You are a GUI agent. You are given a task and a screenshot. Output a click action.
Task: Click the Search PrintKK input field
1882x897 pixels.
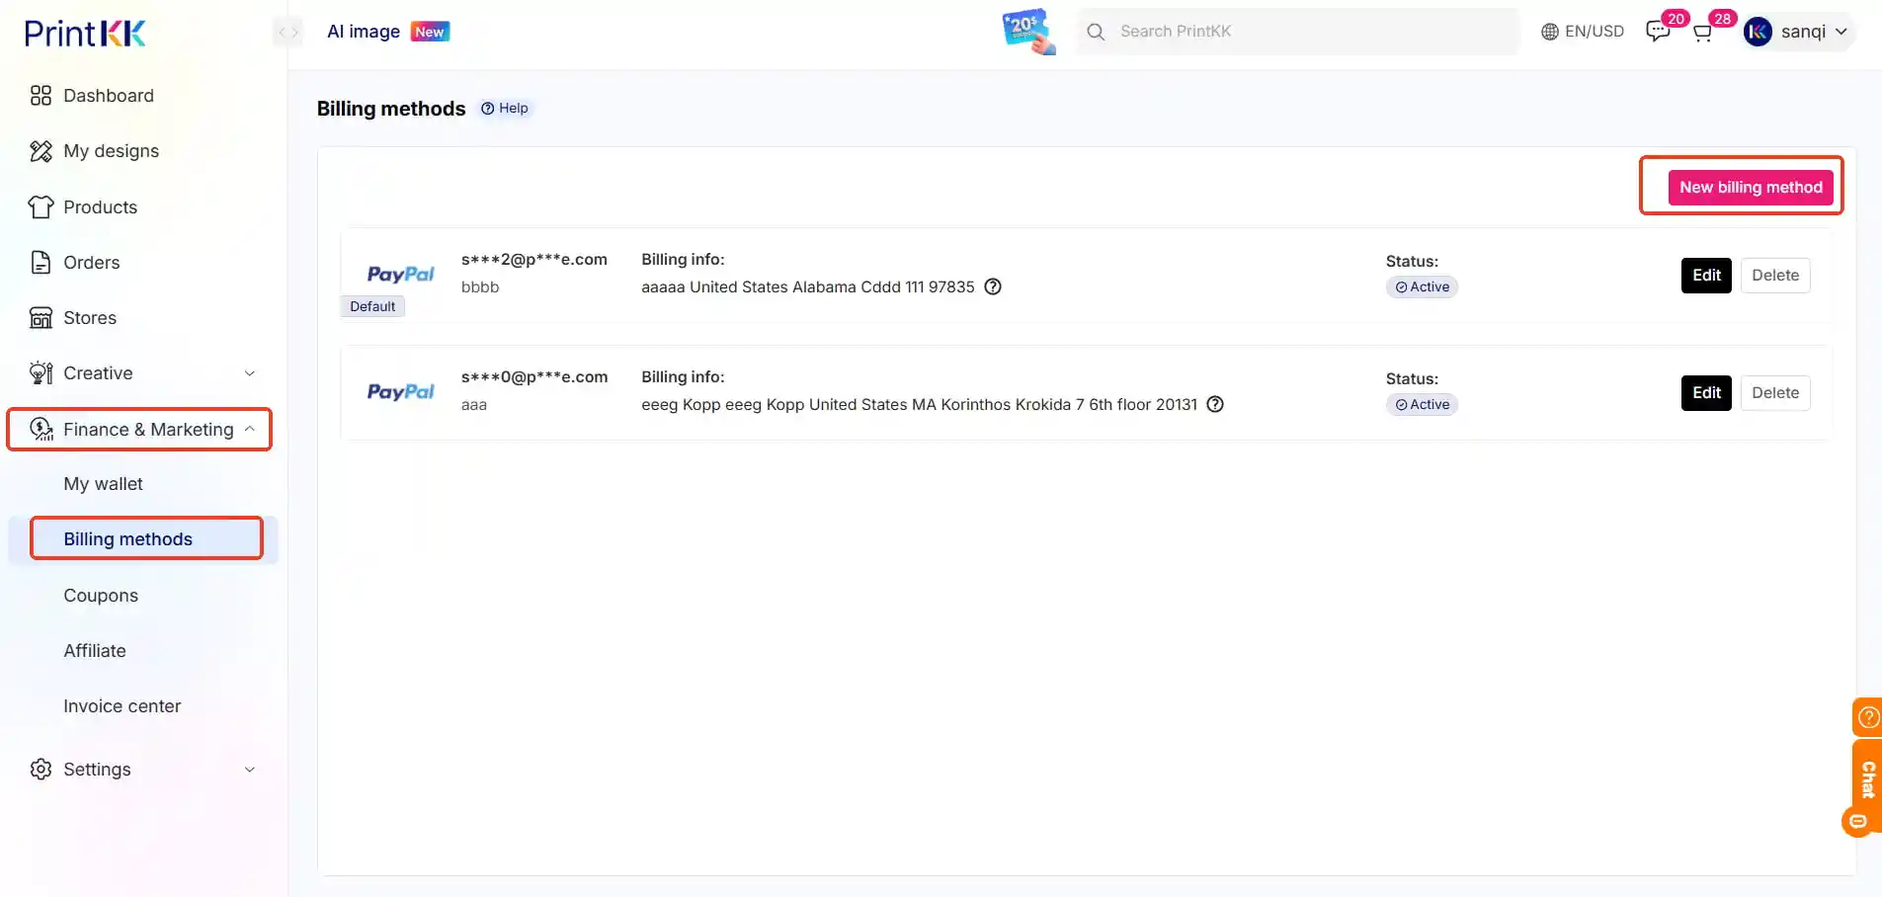pos(1294,31)
